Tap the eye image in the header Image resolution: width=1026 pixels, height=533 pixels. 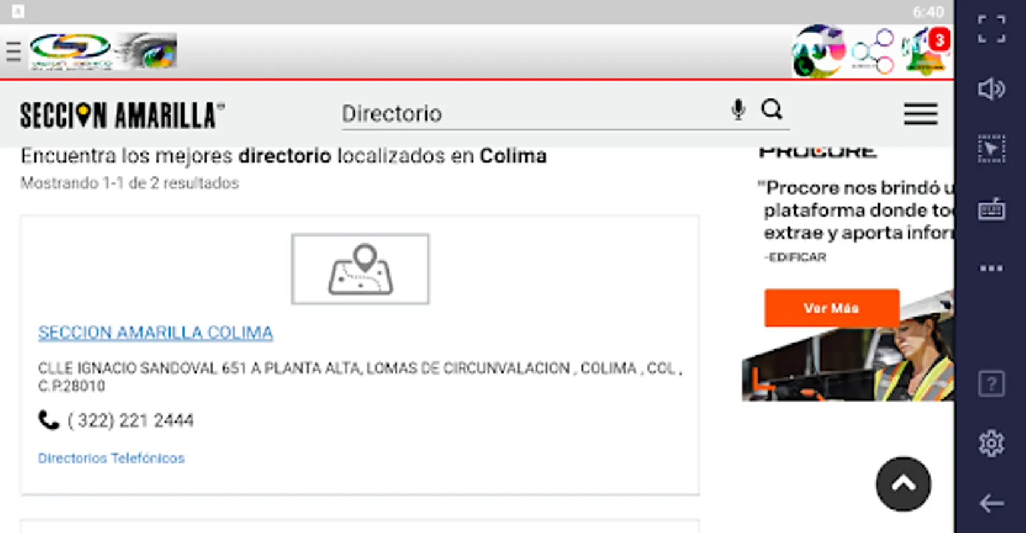tap(147, 51)
